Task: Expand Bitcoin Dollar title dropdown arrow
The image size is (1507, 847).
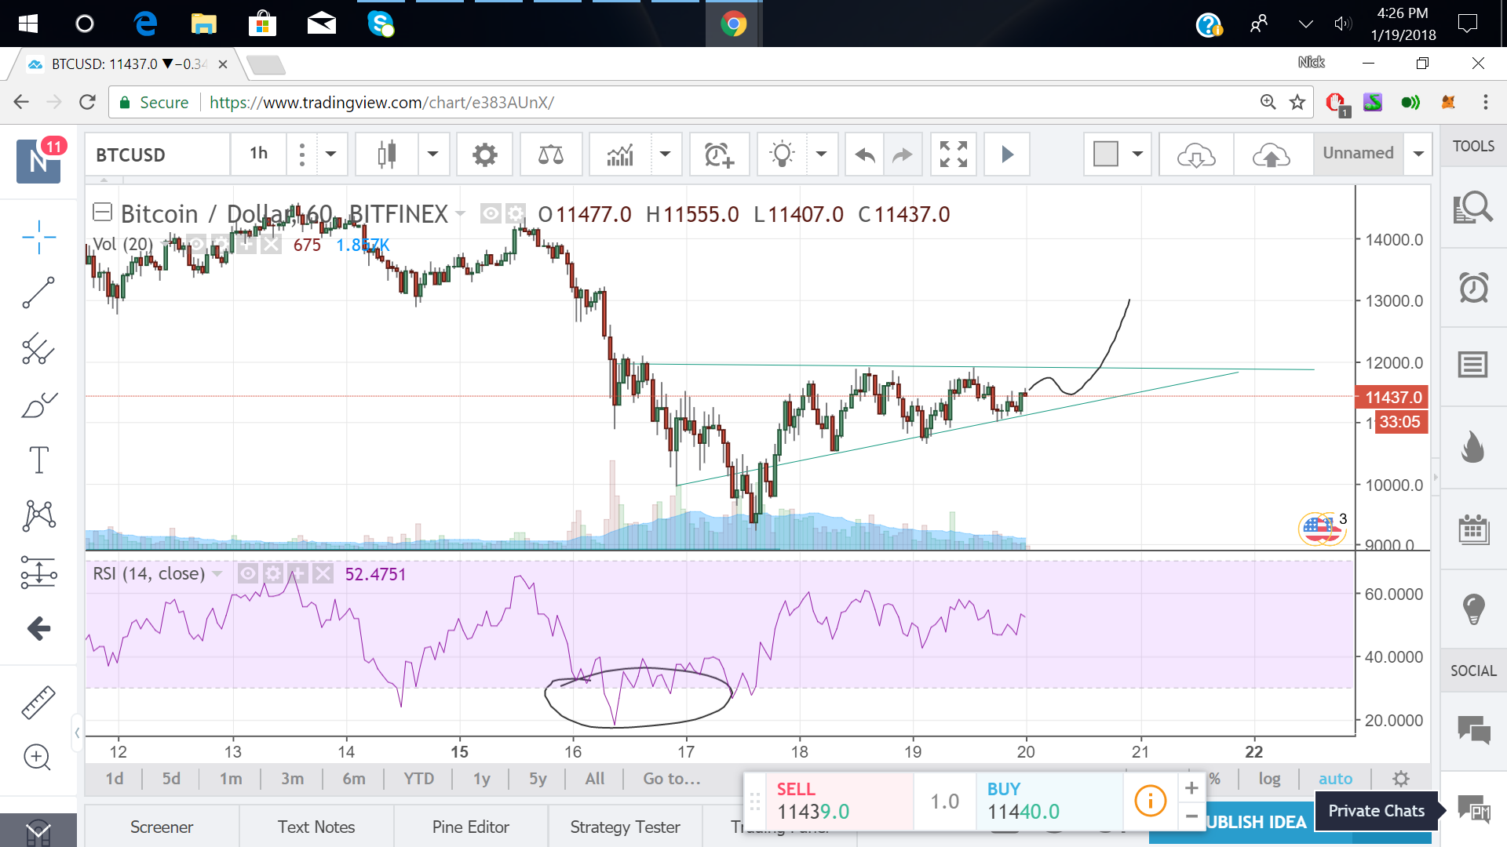Action: point(460,214)
